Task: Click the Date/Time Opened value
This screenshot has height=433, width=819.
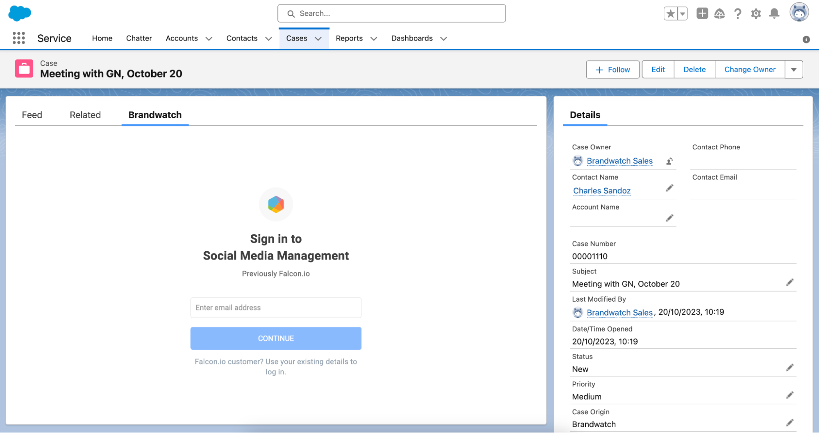Action: [x=605, y=342]
